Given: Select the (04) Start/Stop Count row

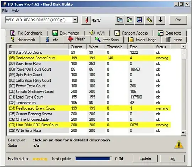Looking at the screenshot, I should click(89, 52).
